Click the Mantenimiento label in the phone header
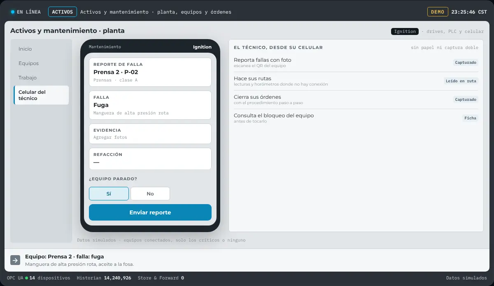Viewport: 494px width, 286px height. click(x=105, y=47)
